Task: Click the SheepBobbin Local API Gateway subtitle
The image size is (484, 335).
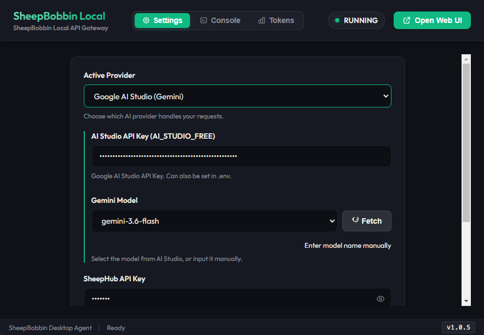Action: point(61,28)
